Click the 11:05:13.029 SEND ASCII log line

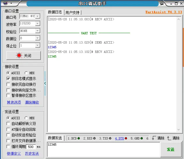tap(81, 42)
